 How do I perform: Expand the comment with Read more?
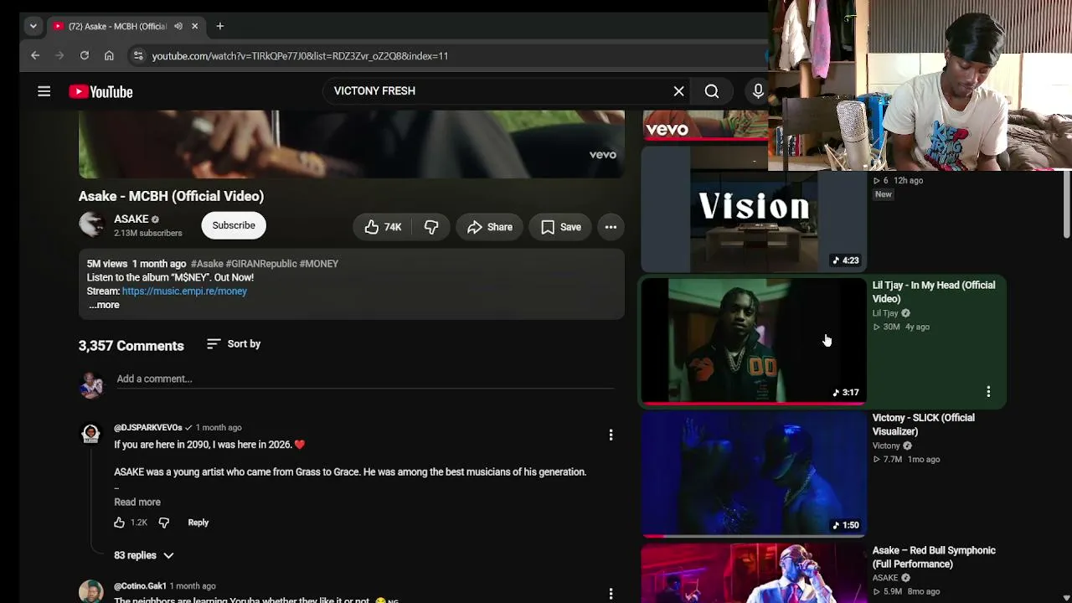click(137, 502)
